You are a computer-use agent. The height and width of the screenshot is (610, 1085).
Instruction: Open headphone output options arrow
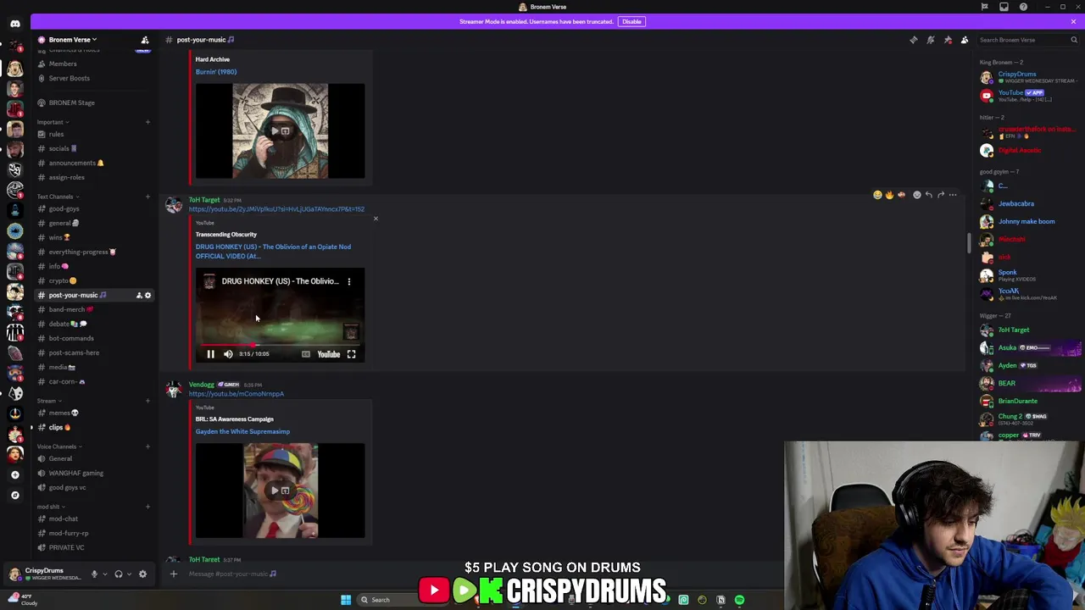(x=129, y=574)
